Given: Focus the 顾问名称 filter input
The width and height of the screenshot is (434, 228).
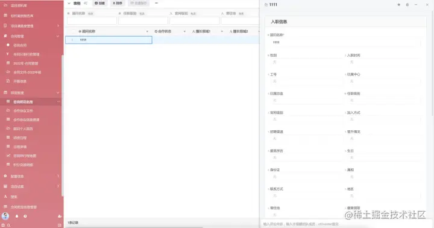Looking at the screenshot, I should click(x=92, y=21).
